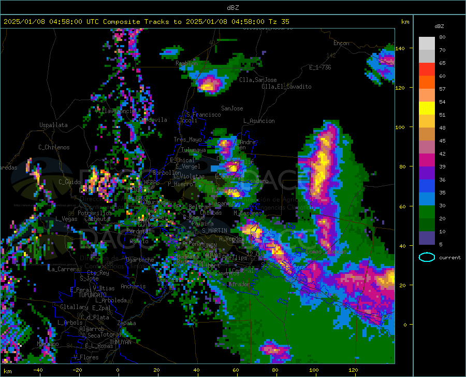Select the bright green 20-30 dBZ legend band

(427, 212)
